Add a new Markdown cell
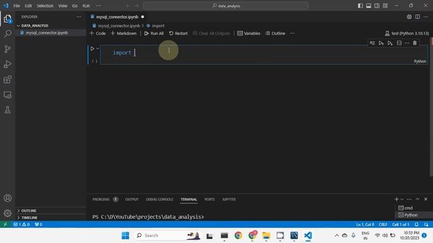 tap(123, 33)
